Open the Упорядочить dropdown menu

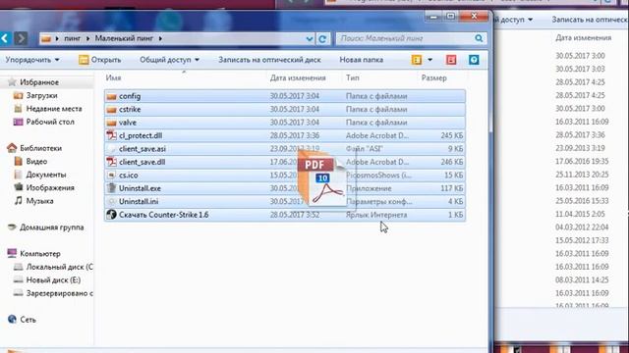32,60
